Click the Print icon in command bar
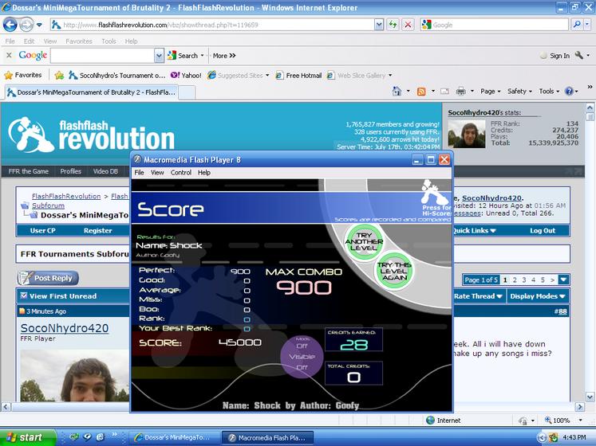Viewport: 596px width, 446px height. click(x=460, y=91)
